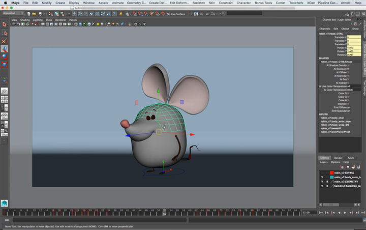Click the smooth shade blue cube icon
This screenshot has height=230, width=366.
[80, 24]
